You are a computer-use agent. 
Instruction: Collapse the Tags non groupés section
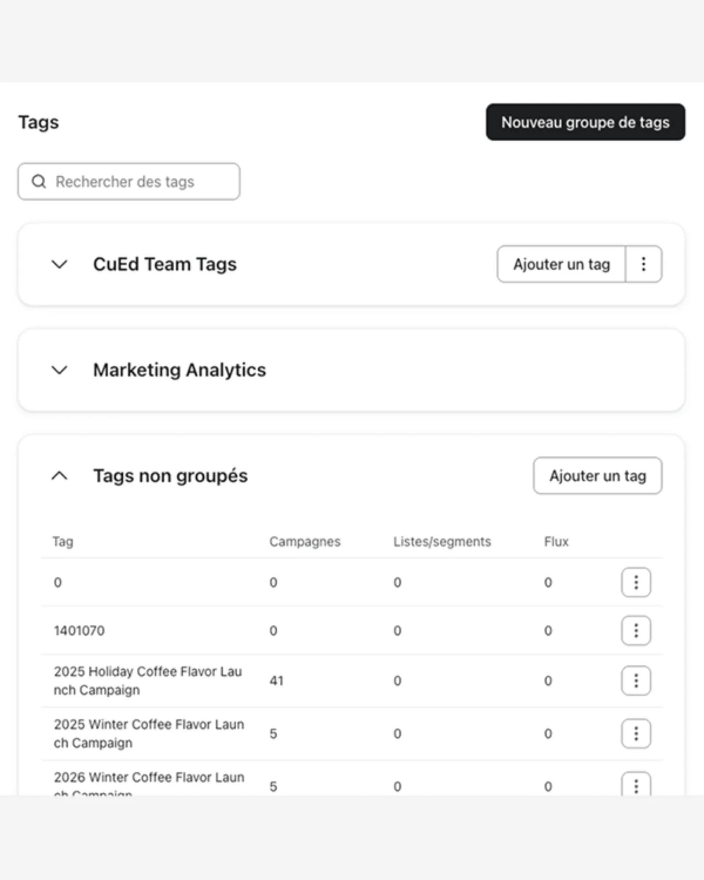(59, 476)
